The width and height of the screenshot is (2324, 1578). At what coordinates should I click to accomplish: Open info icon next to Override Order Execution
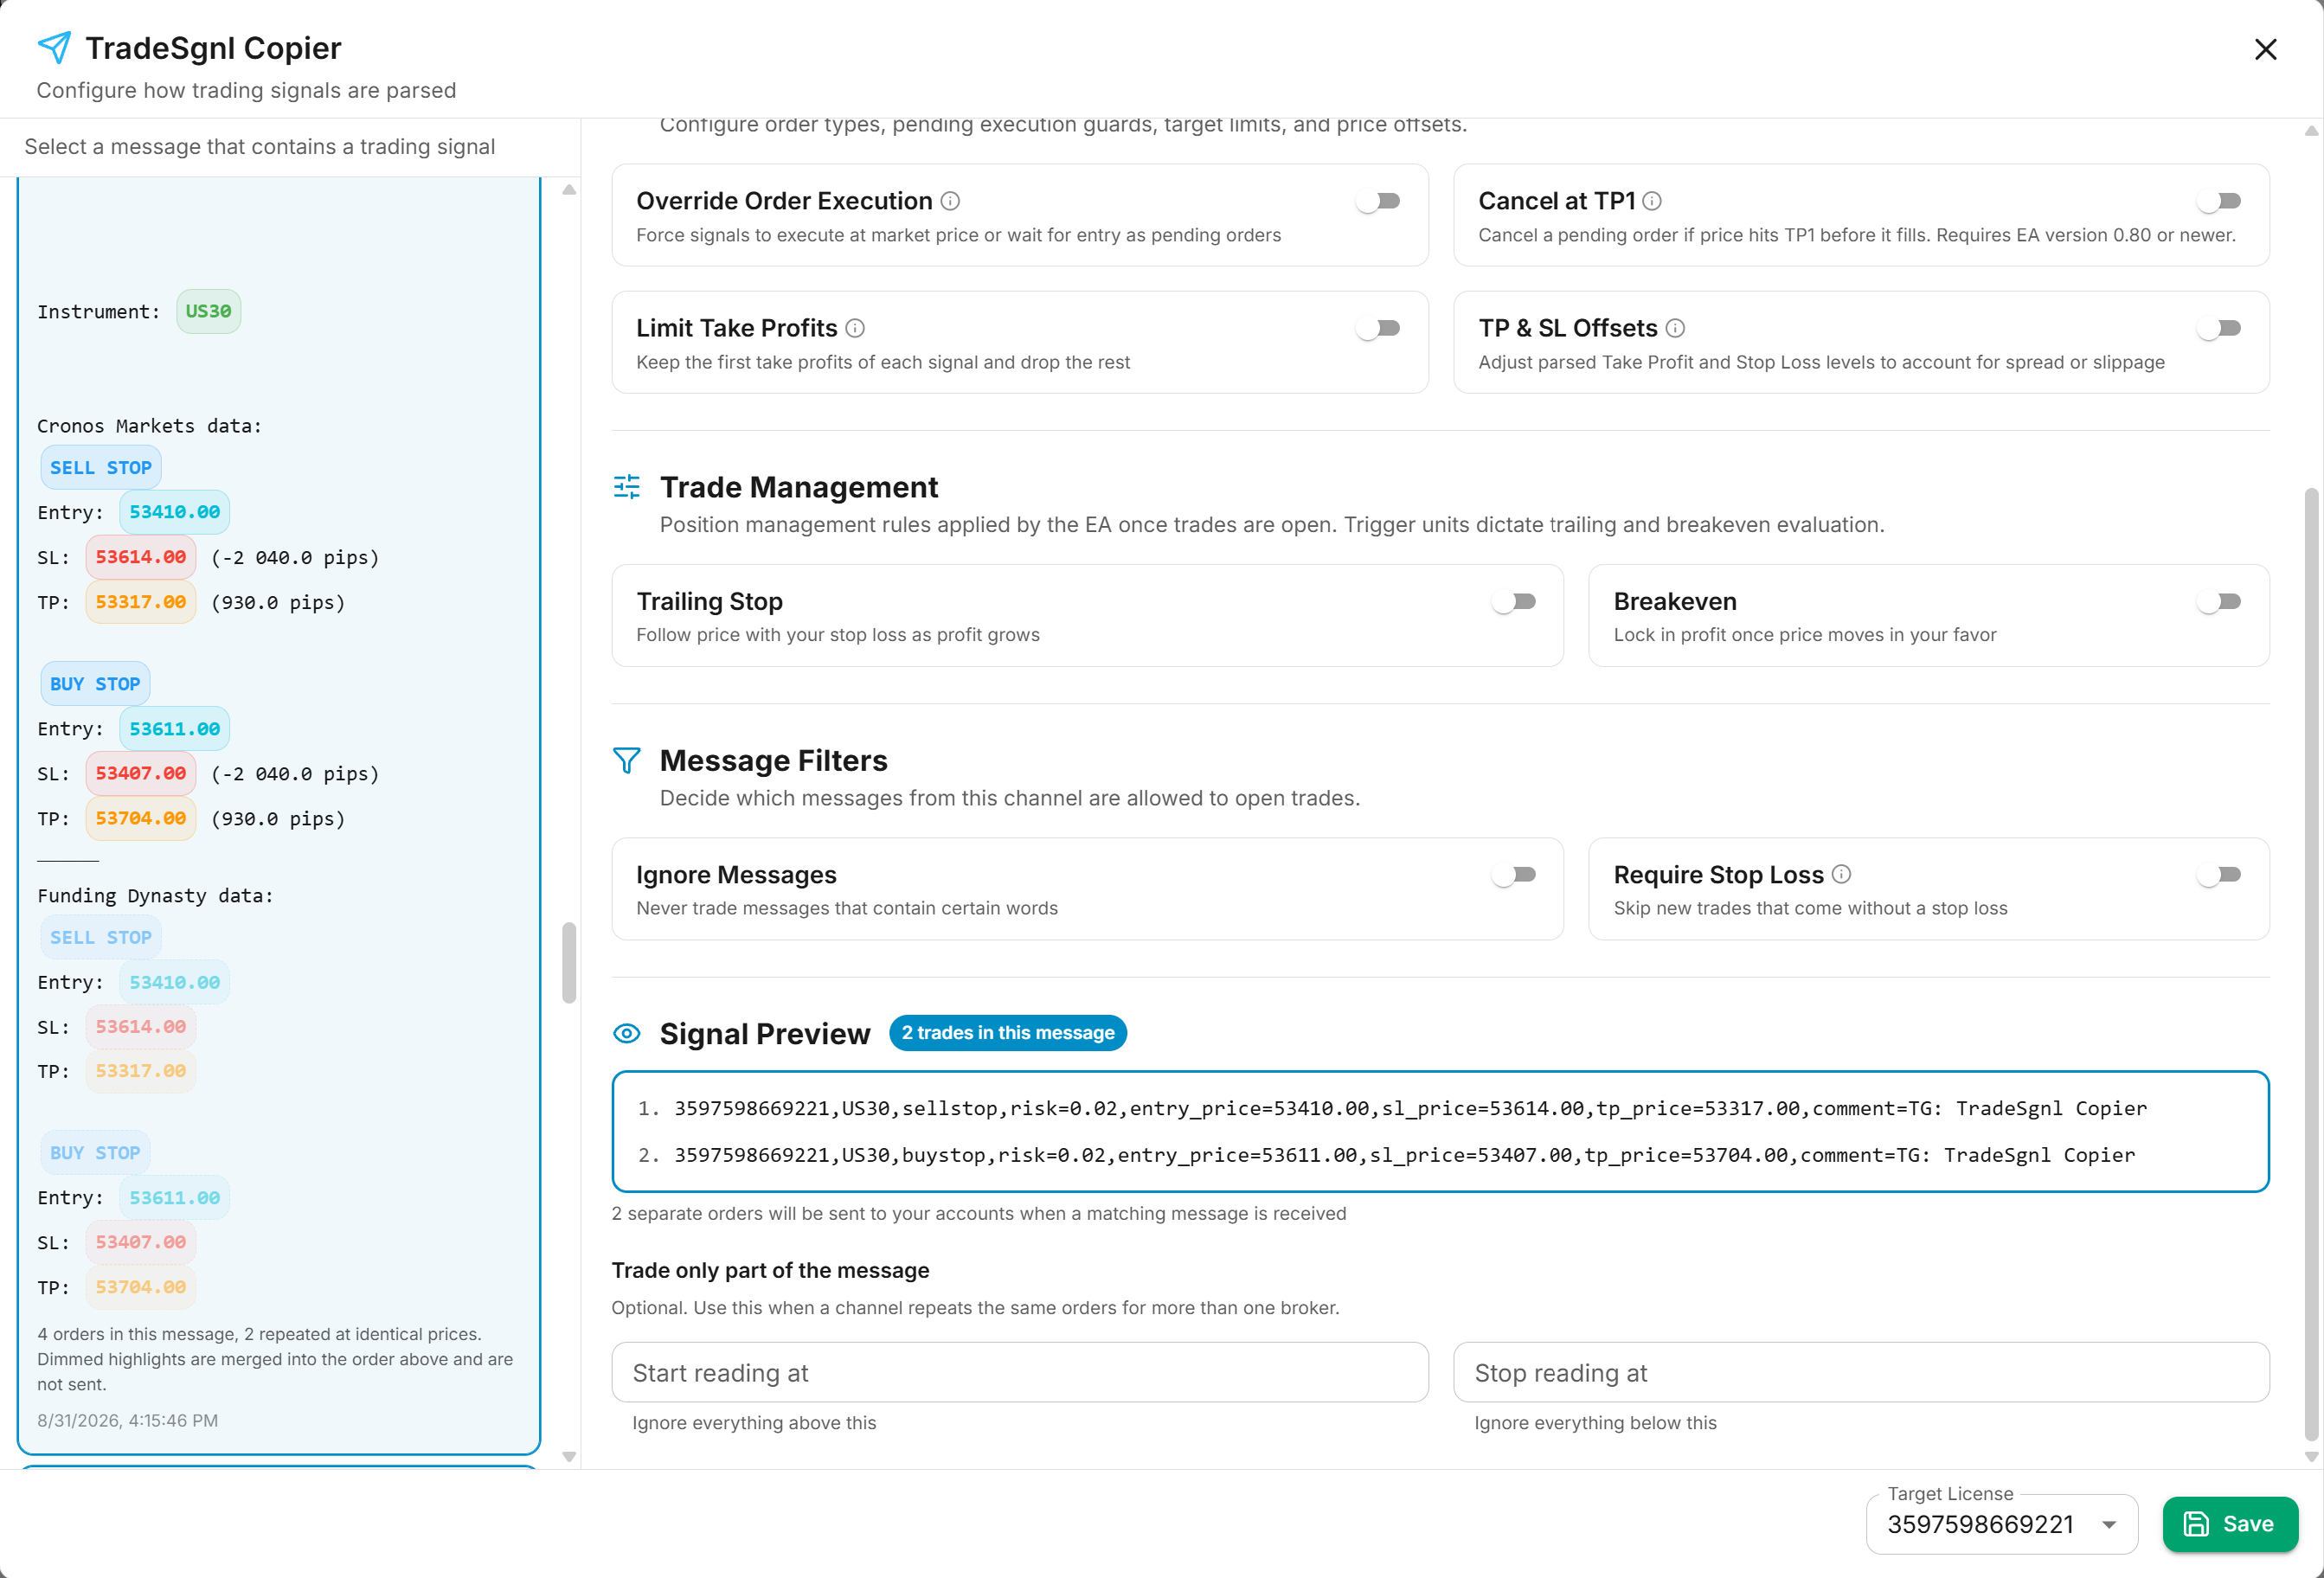951,201
